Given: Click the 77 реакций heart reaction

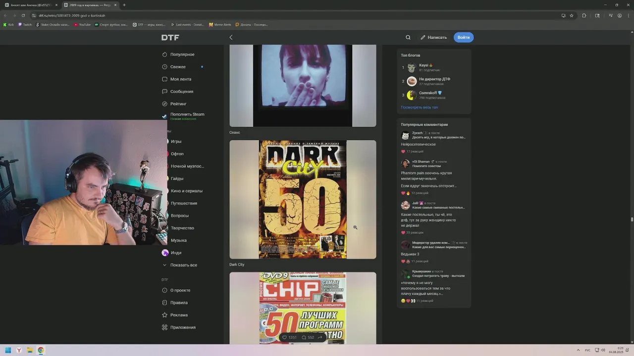Looking at the screenshot, I should (x=403, y=151).
